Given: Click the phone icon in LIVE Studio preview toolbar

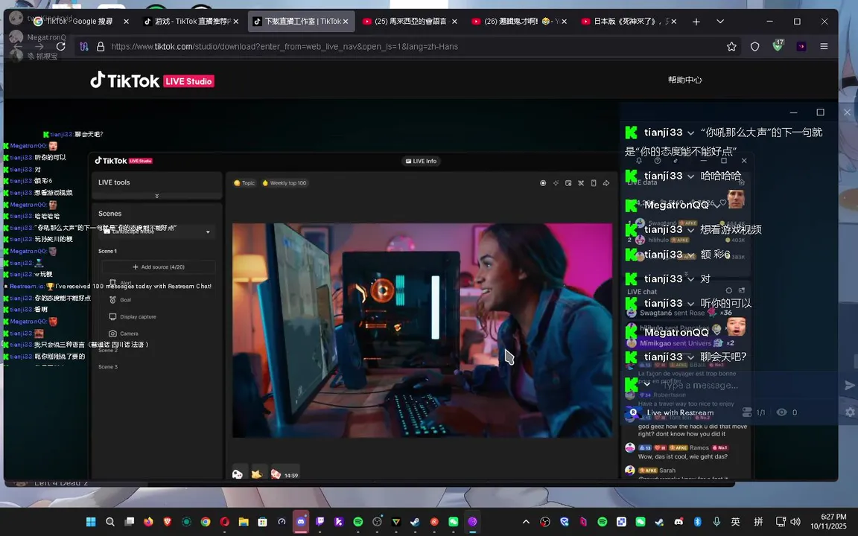Looking at the screenshot, I should point(594,183).
